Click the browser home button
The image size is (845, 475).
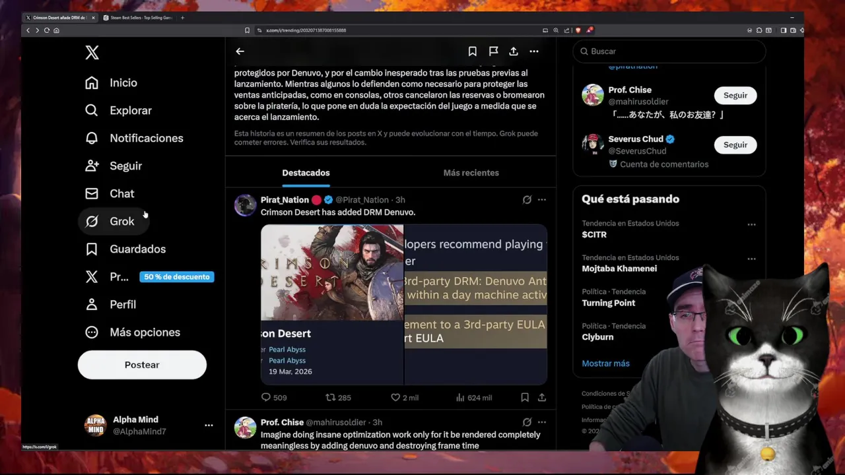coord(56,30)
